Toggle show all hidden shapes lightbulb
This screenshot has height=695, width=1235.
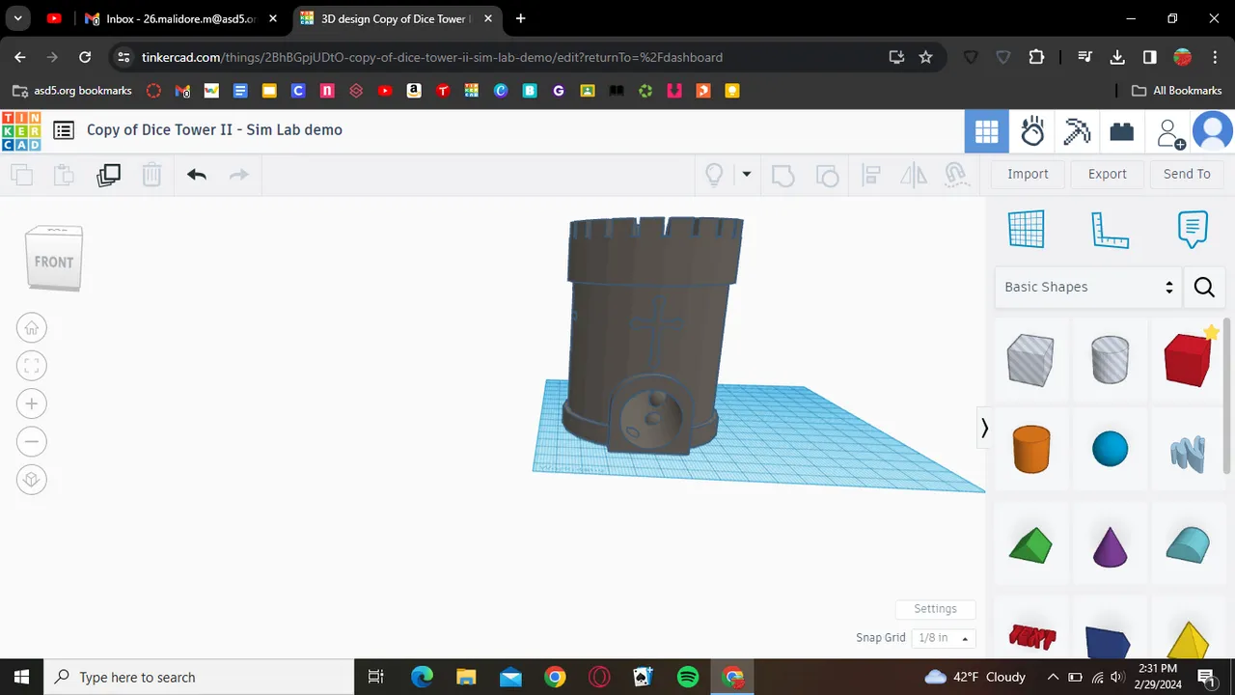pos(714,175)
